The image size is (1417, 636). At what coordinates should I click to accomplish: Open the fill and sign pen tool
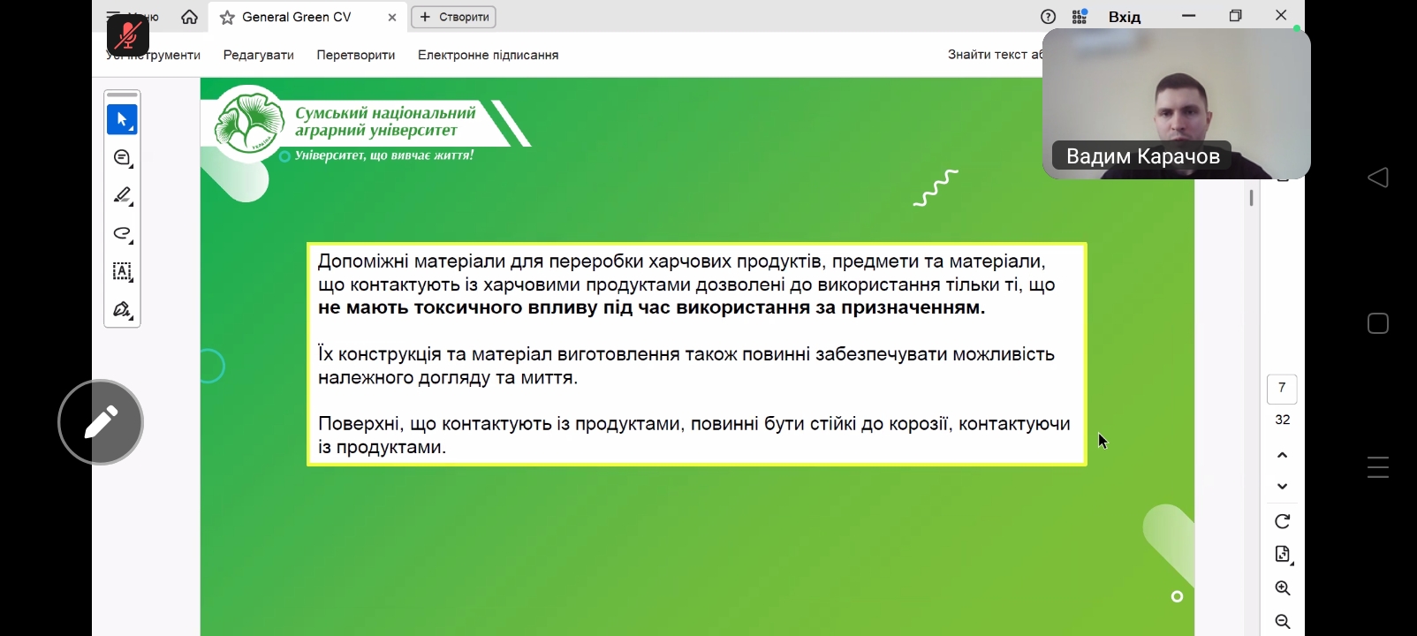(x=122, y=310)
